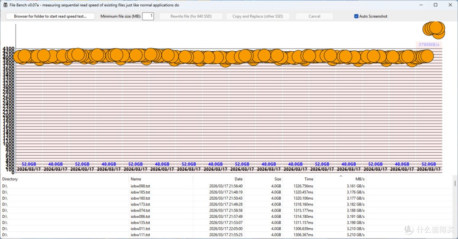Viewport: 458px width, 239px height.
Task: Sort by the Time column header
Action: click(299, 179)
